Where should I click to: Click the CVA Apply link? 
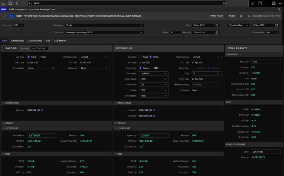(254, 78)
